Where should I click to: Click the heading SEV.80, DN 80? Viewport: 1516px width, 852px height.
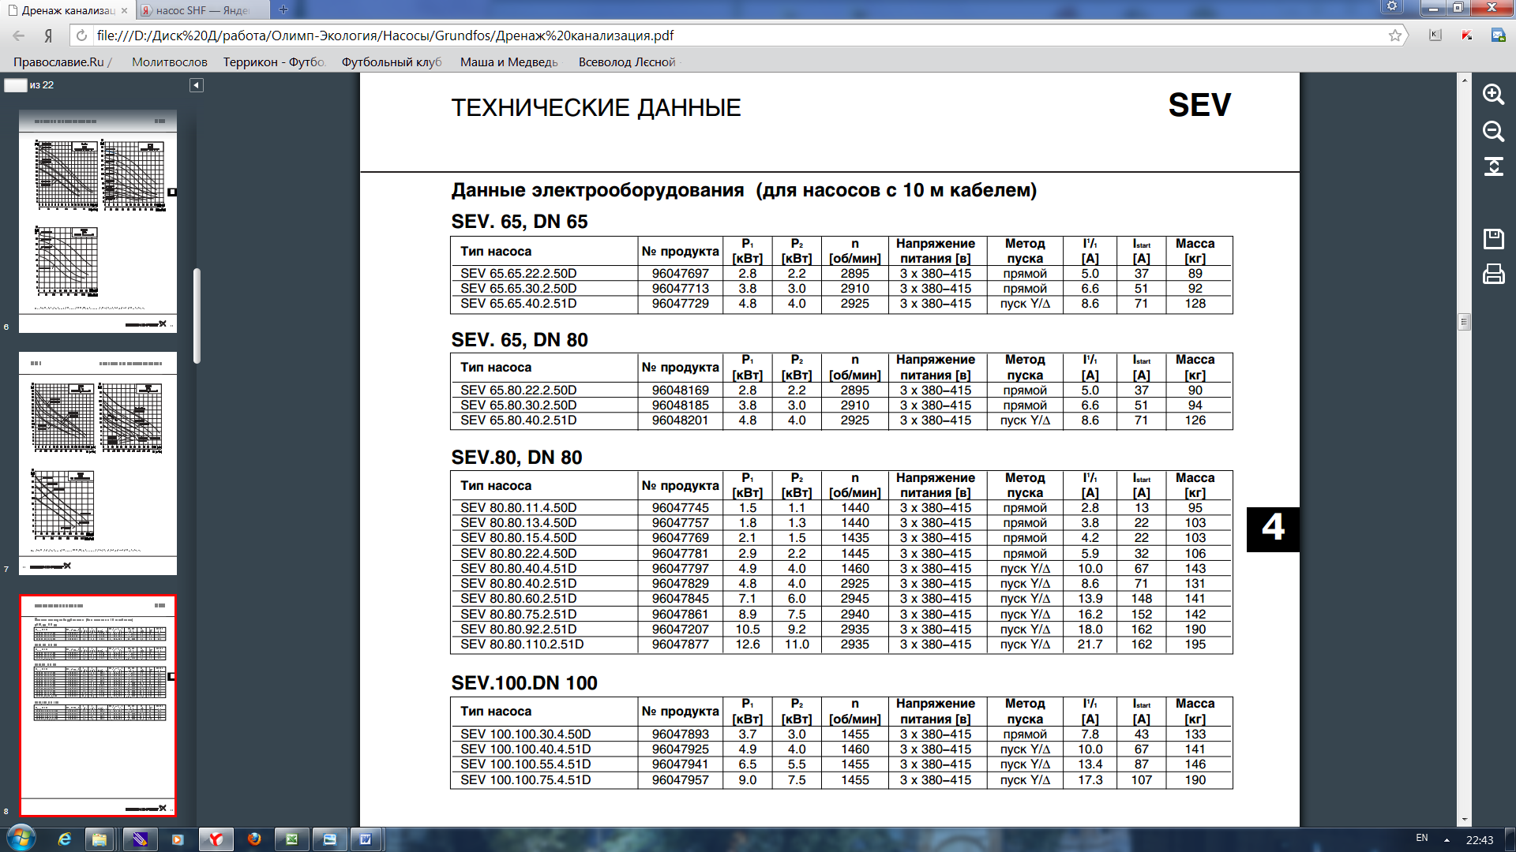[516, 458]
